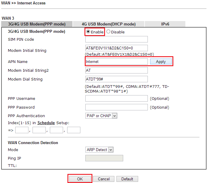This screenshot has height=183, width=210.
Task: Click the APN Name text box
Action: coord(116,61)
